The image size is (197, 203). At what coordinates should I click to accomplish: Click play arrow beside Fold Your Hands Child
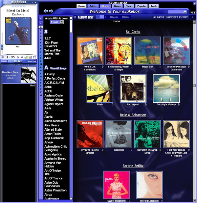pos(189,150)
